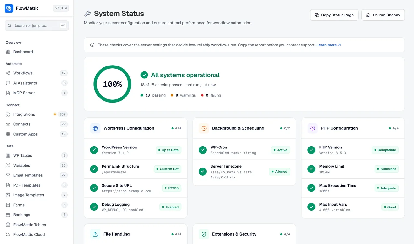
Task: Click the Custom Set status badge
Action: tap(168, 169)
